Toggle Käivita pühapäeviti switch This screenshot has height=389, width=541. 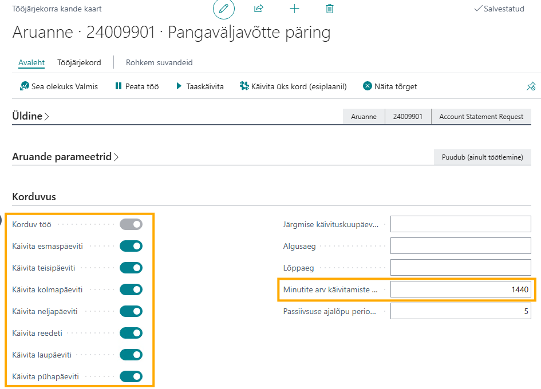[x=131, y=376]
